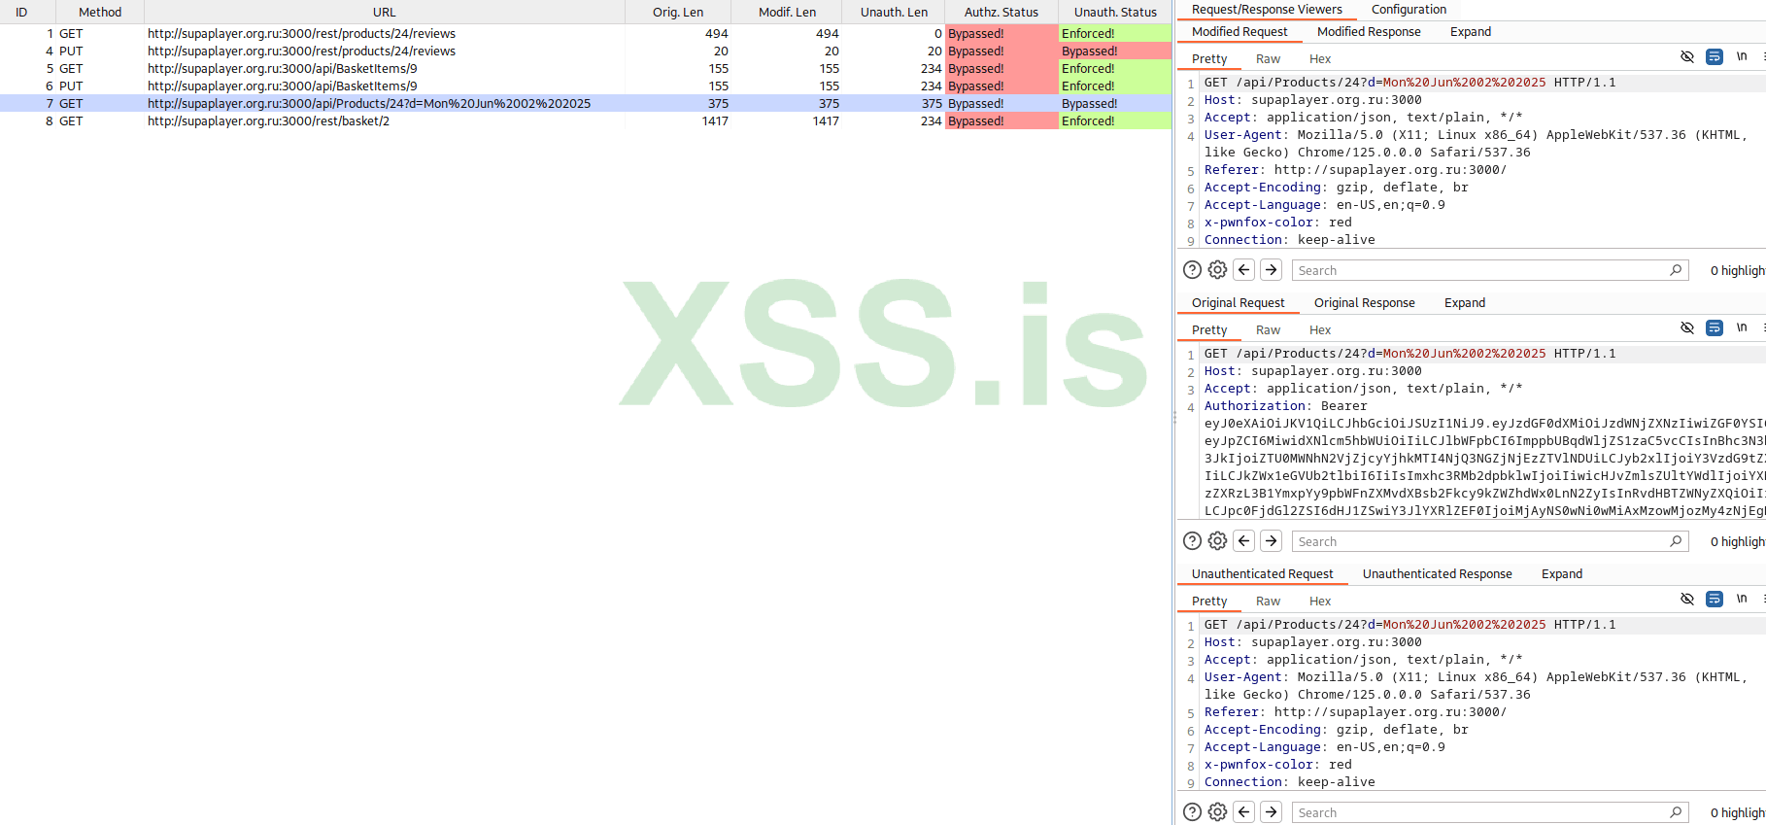Select row 4 PUT /rest/products/24/reviews
The height and width of the screenshot is (825, 1766).
click(x=586, y=51)
